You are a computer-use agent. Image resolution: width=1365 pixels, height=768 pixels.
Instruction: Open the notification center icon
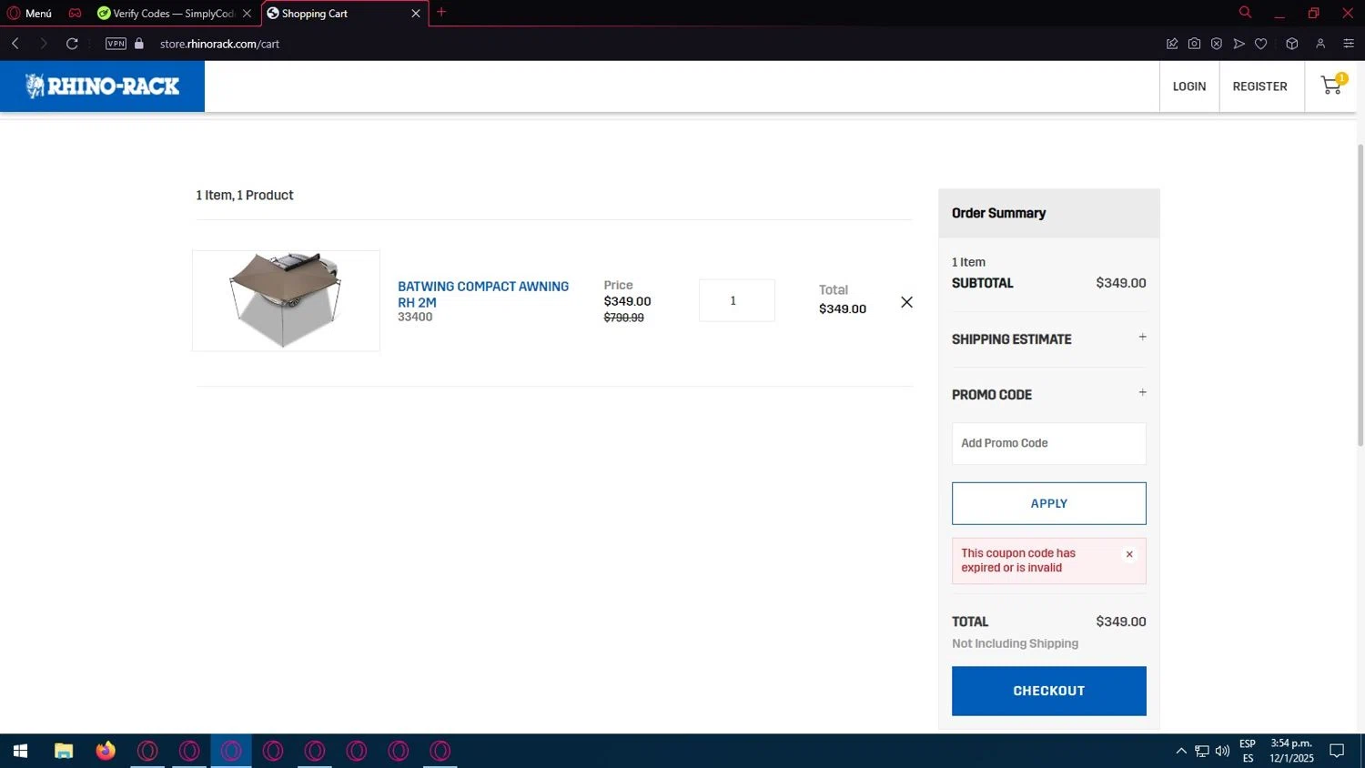1337,751
